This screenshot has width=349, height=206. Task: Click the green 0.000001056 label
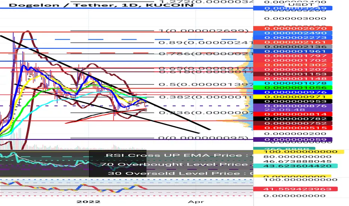tap(293, 88)
